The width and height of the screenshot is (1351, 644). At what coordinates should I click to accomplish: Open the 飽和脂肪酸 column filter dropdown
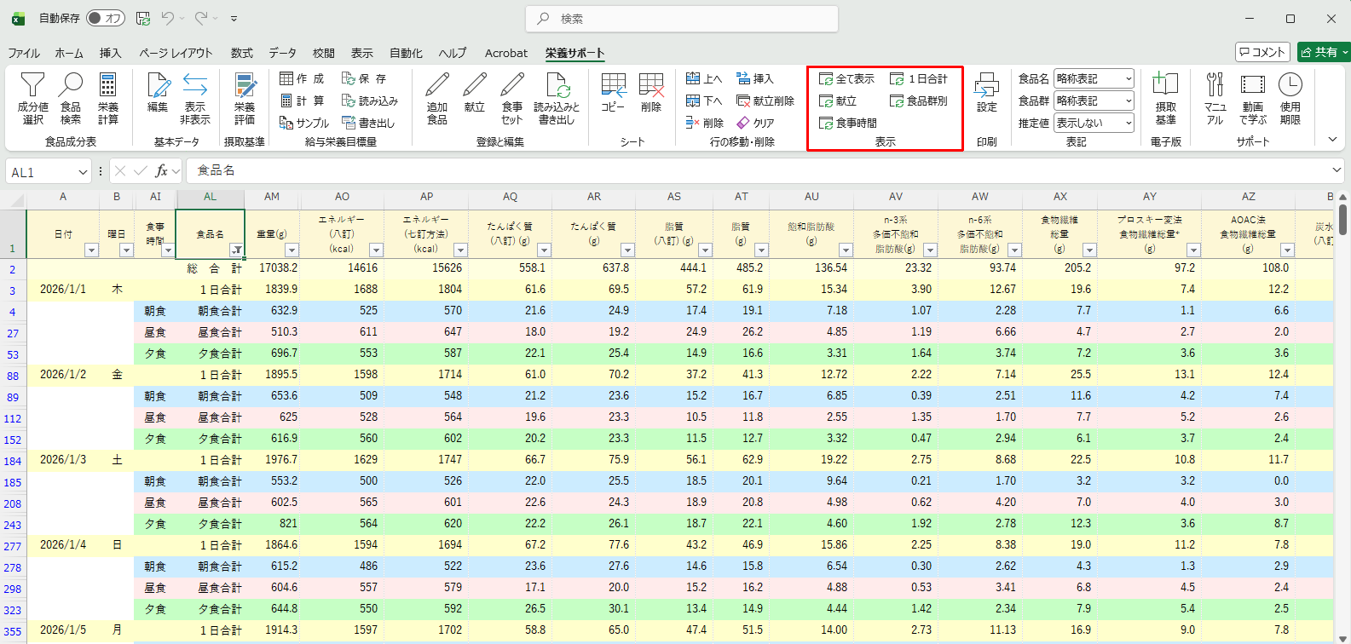(846, 250)
